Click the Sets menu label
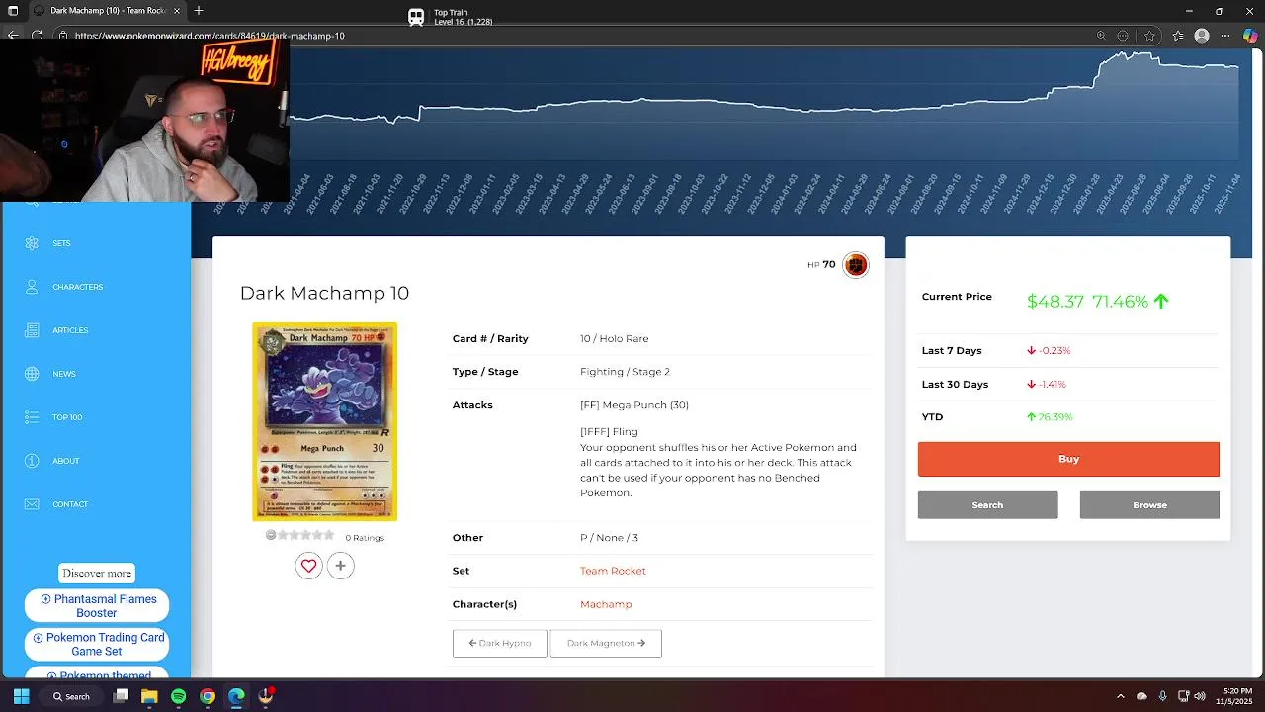1265x712 pixels. [61, 243]
